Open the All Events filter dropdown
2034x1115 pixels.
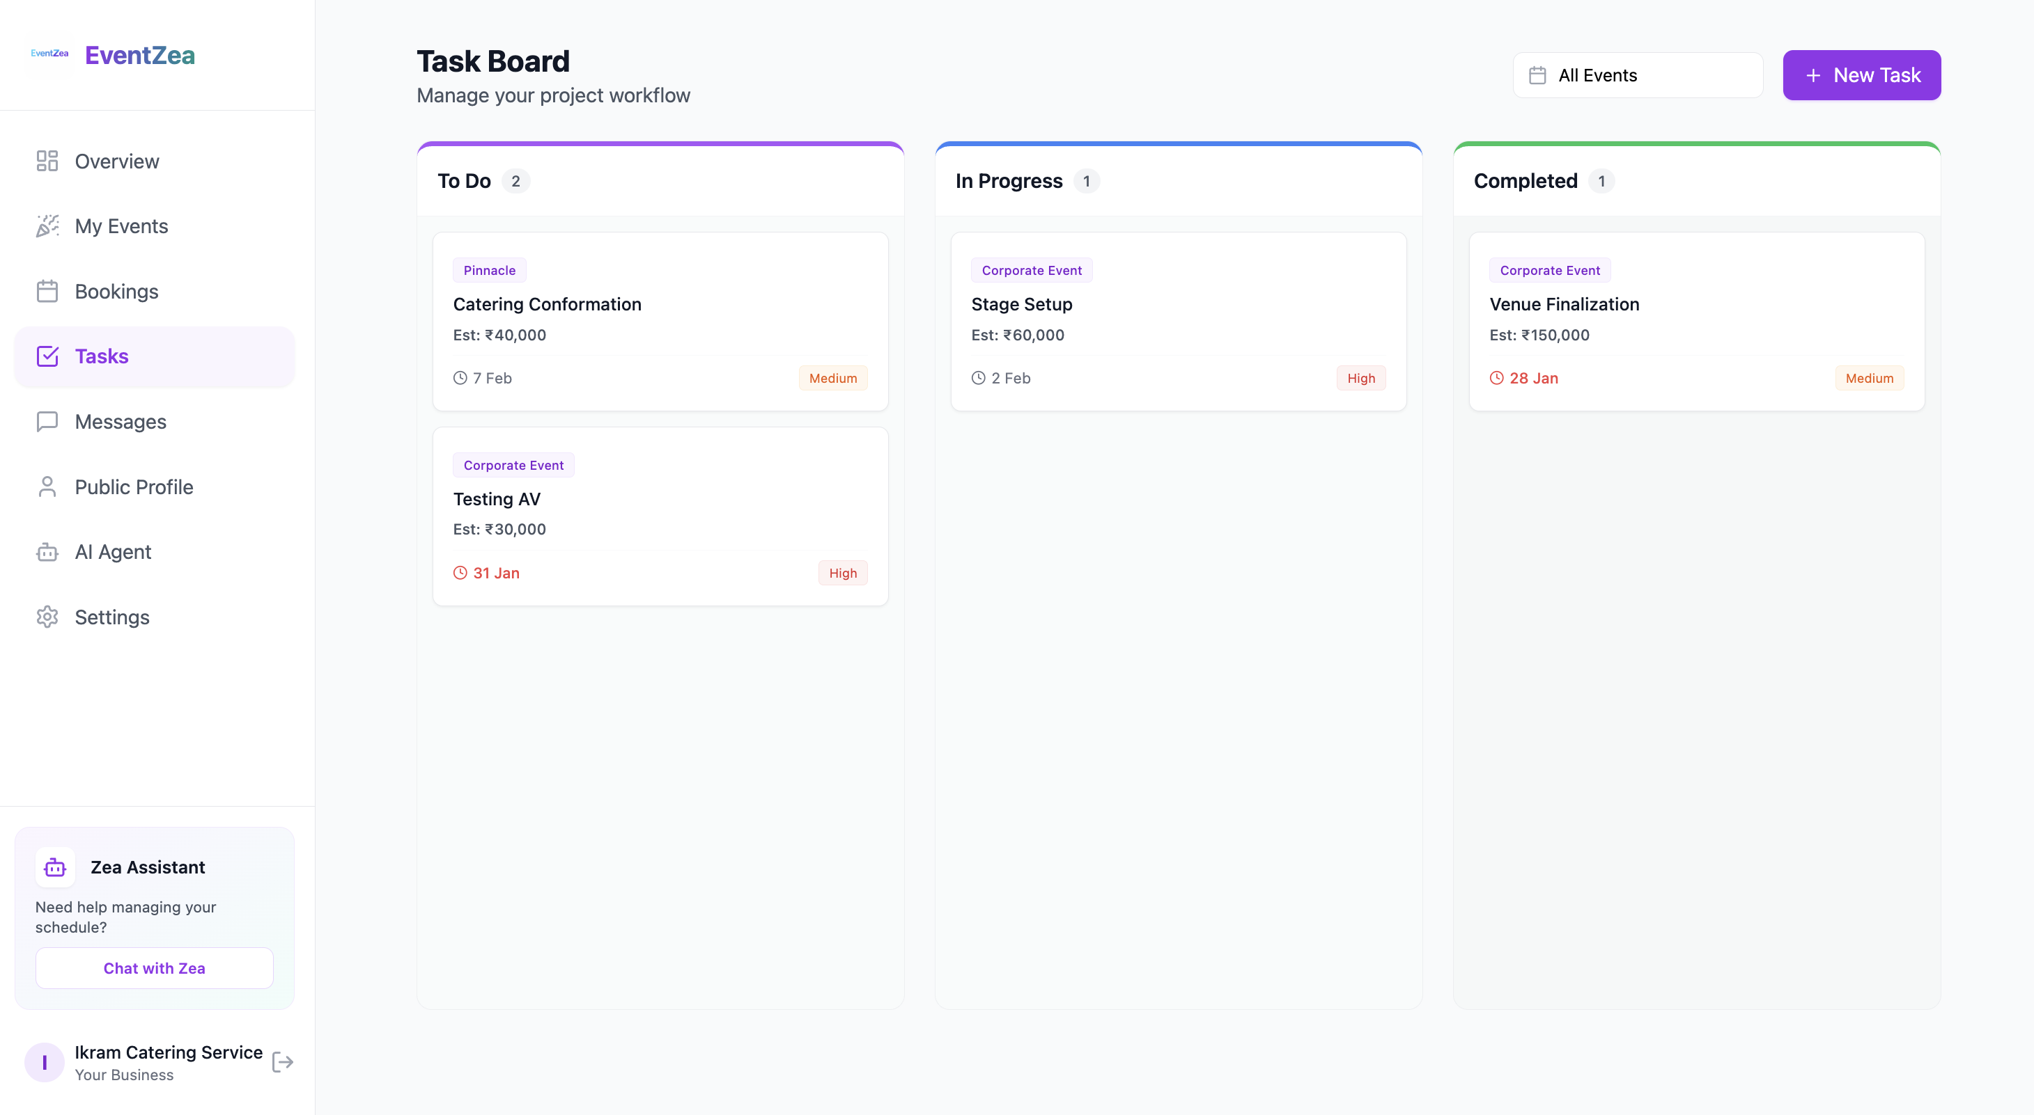pyautogui.click(x=1637, y=75)
